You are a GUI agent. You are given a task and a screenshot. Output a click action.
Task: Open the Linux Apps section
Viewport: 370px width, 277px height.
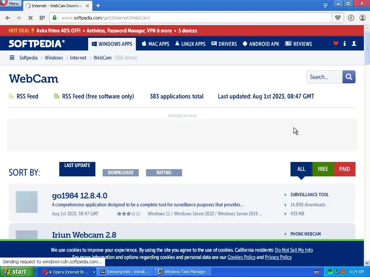[190, 44]
